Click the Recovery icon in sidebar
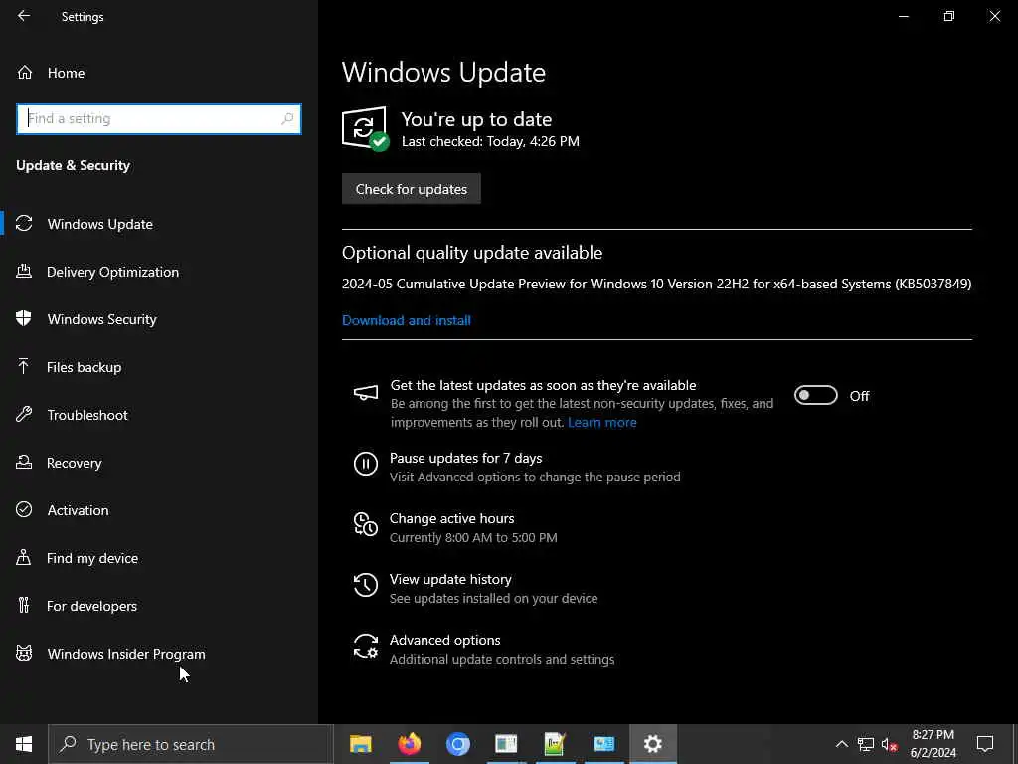The width and height of the screenshot is (1018, 764). pyautogui.click(x=24, y=462)
